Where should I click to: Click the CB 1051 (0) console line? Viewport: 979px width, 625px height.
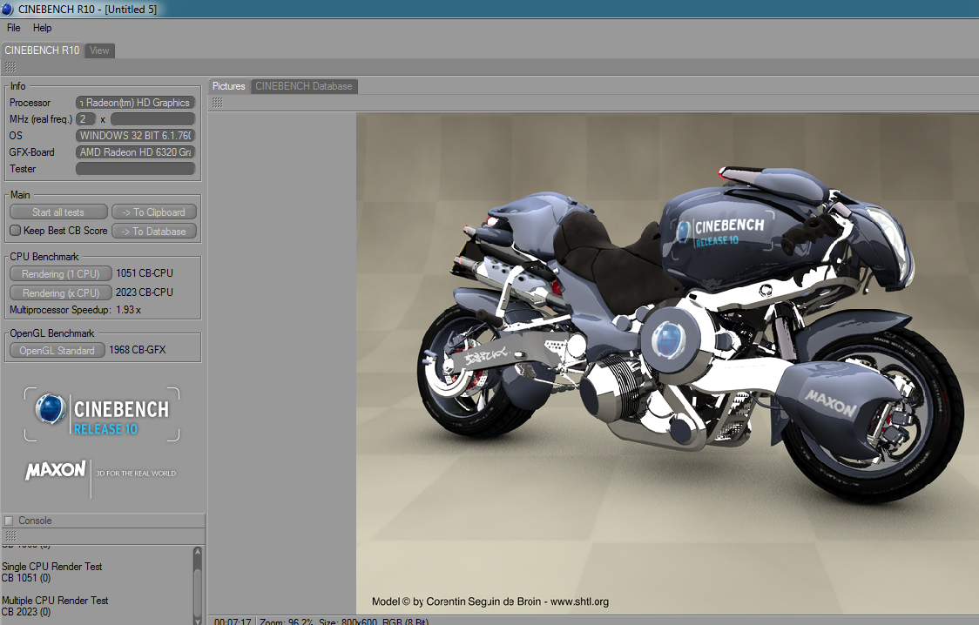point(26,578)
